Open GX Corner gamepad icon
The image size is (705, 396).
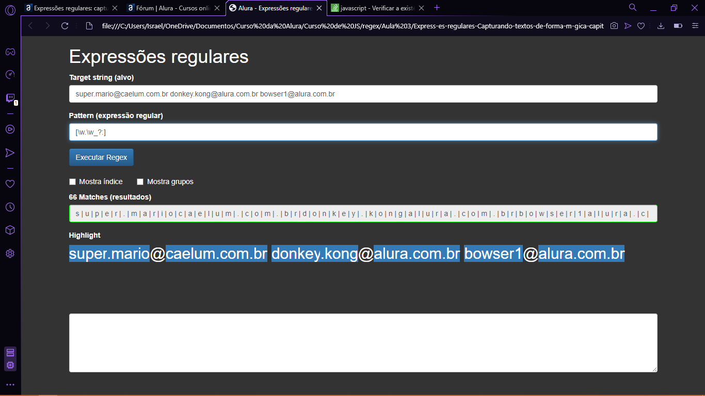(10, 52)
